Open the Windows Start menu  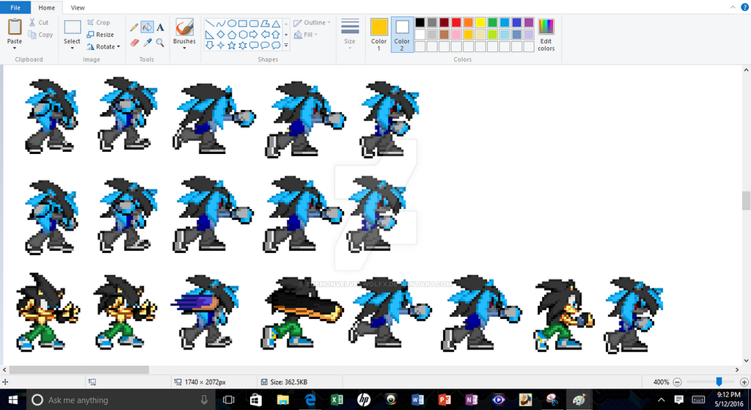tap(12, 400)
